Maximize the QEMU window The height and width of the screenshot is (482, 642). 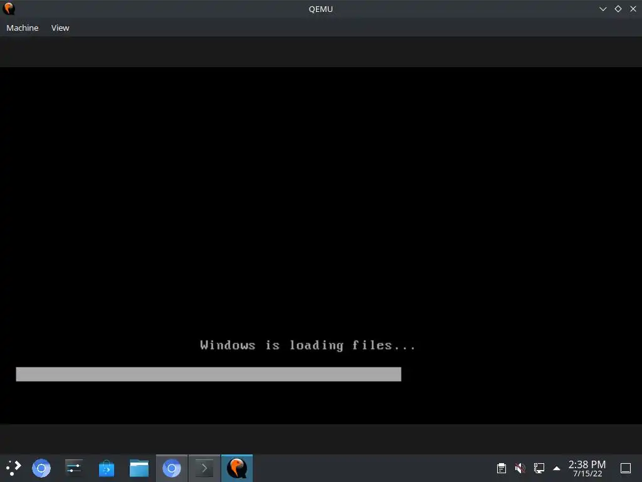[x=618, y=9]
